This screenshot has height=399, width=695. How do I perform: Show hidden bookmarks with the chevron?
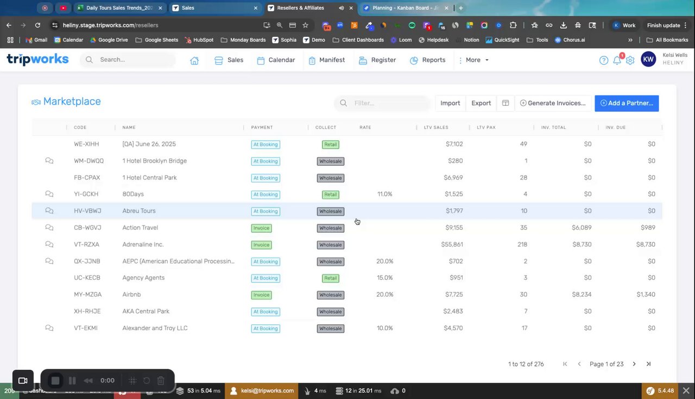click(x=630, y=40)
